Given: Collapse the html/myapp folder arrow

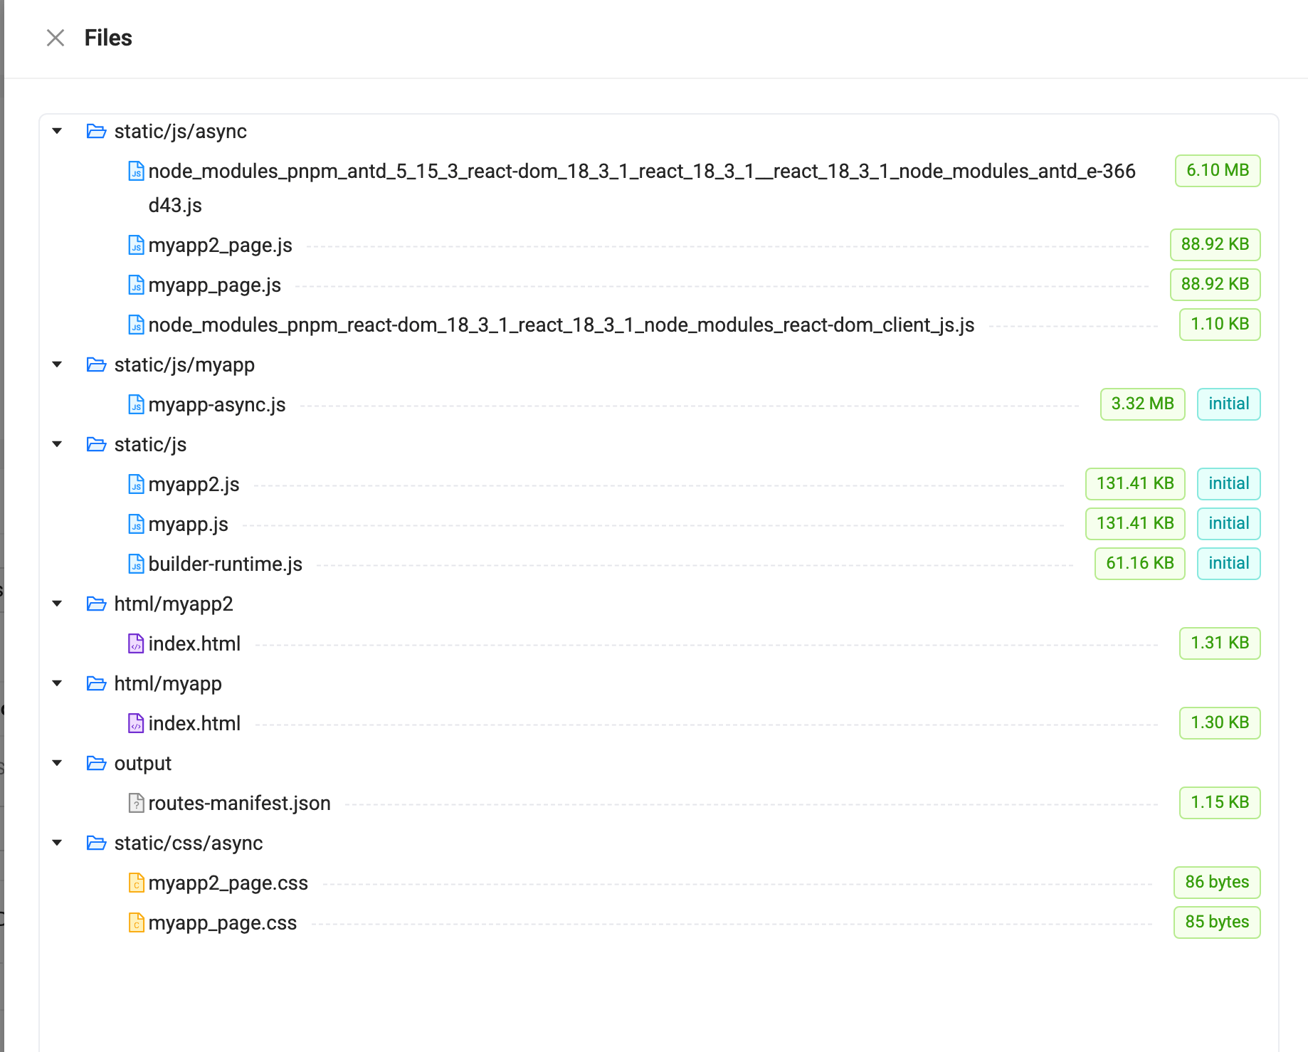Looking at the screenshot, I should pos(57,683).
